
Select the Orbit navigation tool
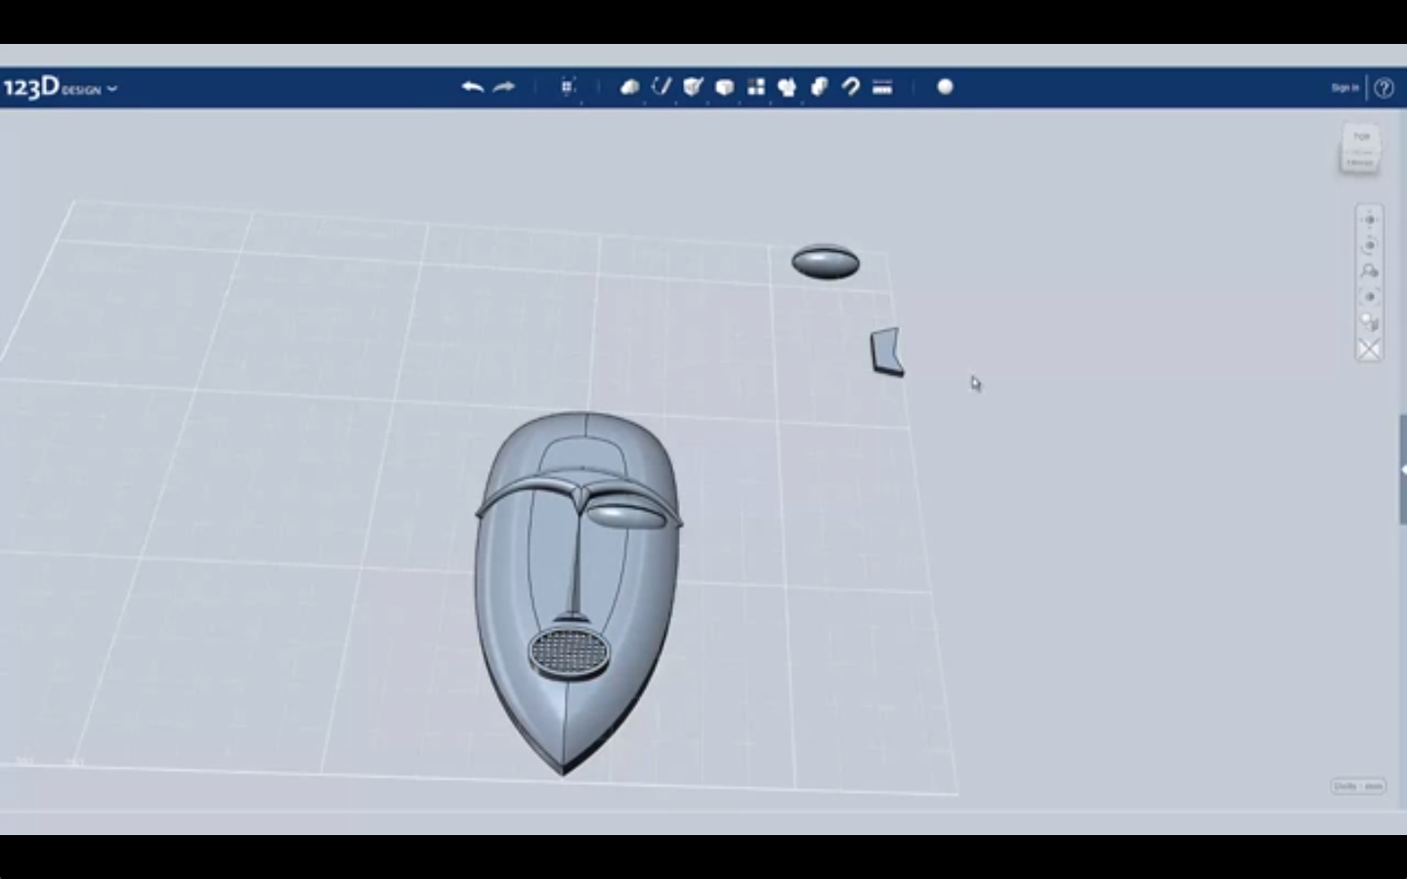pyautogui.click(x=1369, y=245)
